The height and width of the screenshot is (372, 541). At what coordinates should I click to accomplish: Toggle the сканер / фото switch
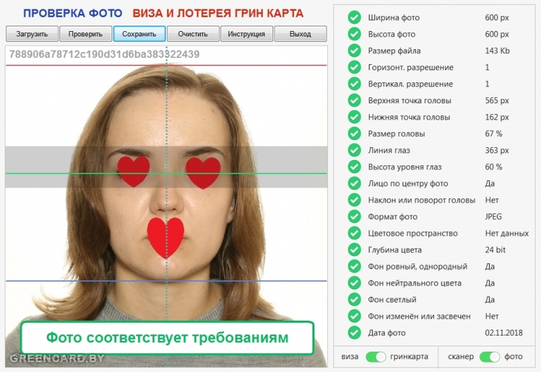[490, 357]
